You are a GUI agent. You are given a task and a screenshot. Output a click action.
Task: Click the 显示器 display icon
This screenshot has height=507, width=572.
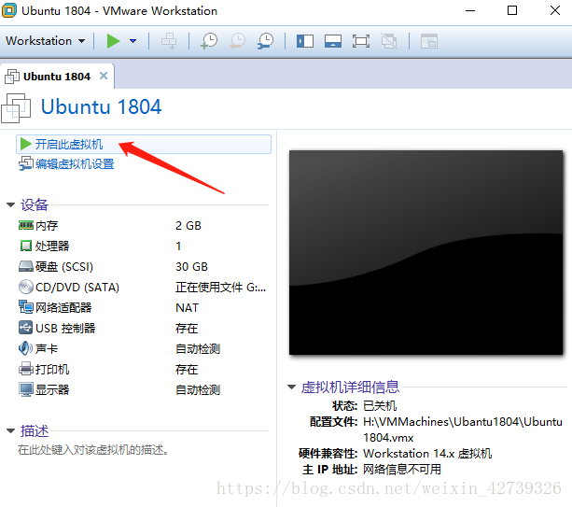tap(26, 390)
